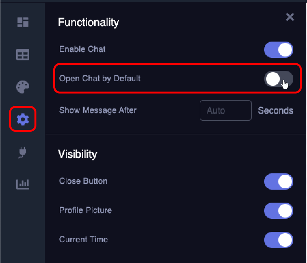Click the Functionality section heading
307x263 pixels.
click(x=88, y=22)
